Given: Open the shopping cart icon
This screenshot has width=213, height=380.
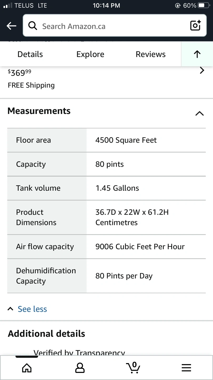Looking at the screenshot, I should point(133,367).
